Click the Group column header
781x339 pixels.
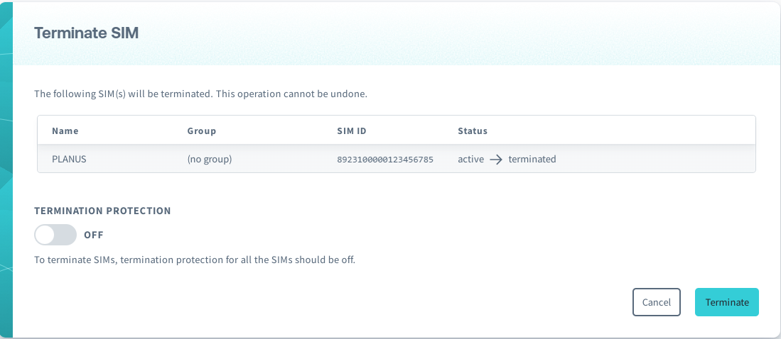(x=201, y=131)
